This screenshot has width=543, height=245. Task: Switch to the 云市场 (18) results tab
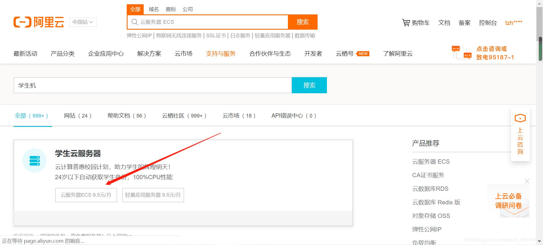point(239,116)
